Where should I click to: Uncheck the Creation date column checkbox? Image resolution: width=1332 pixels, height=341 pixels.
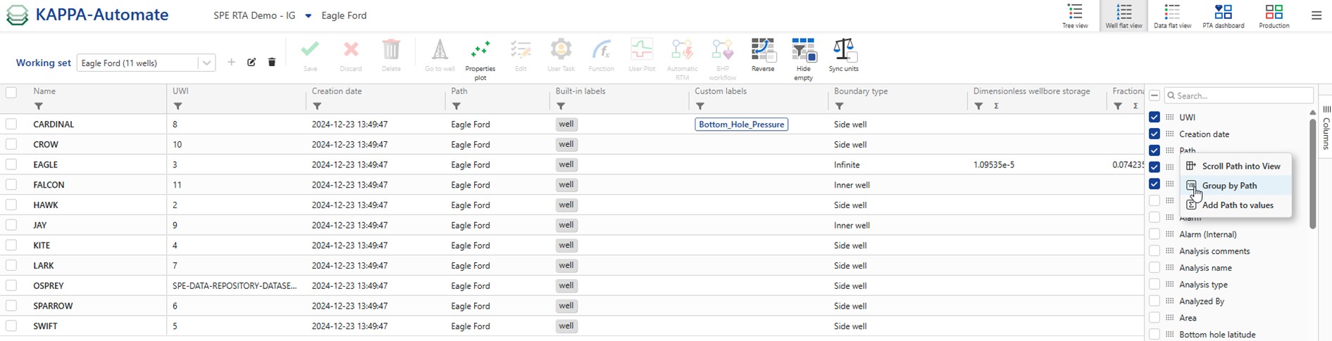click(1154, 134)
